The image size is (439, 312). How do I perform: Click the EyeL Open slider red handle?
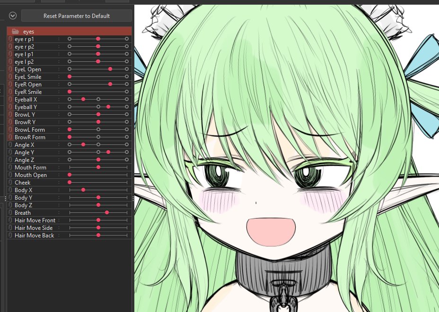(110, 69)
